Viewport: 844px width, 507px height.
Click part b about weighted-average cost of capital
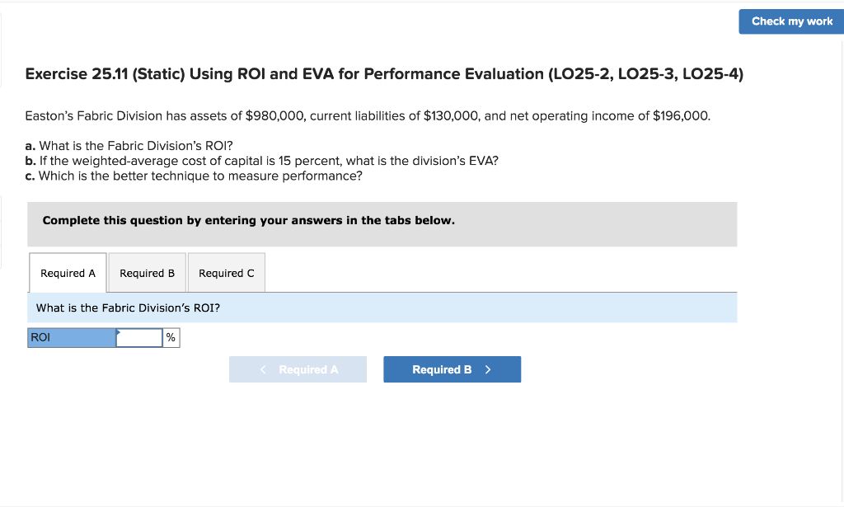click(261, 161)
